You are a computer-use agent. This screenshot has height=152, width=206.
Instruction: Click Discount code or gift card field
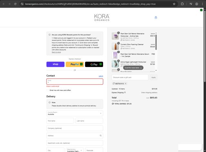click(x=130, y=77)
